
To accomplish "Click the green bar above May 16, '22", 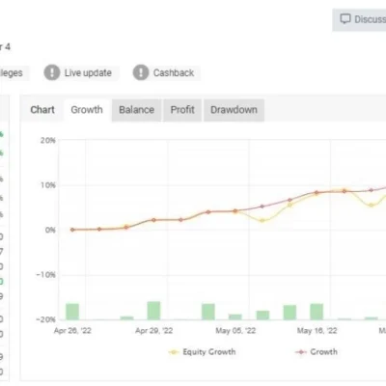I will [317, 312].
